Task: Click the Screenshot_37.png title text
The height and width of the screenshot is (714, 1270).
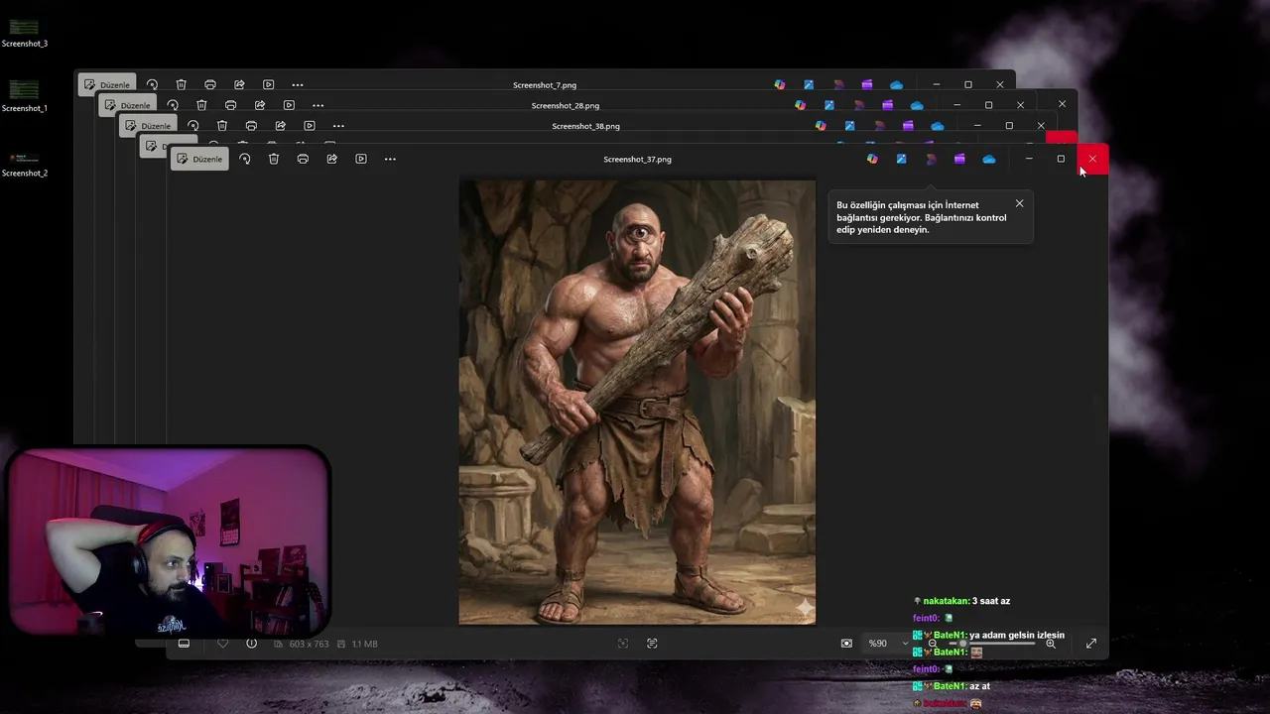Action: coord(637,159)
